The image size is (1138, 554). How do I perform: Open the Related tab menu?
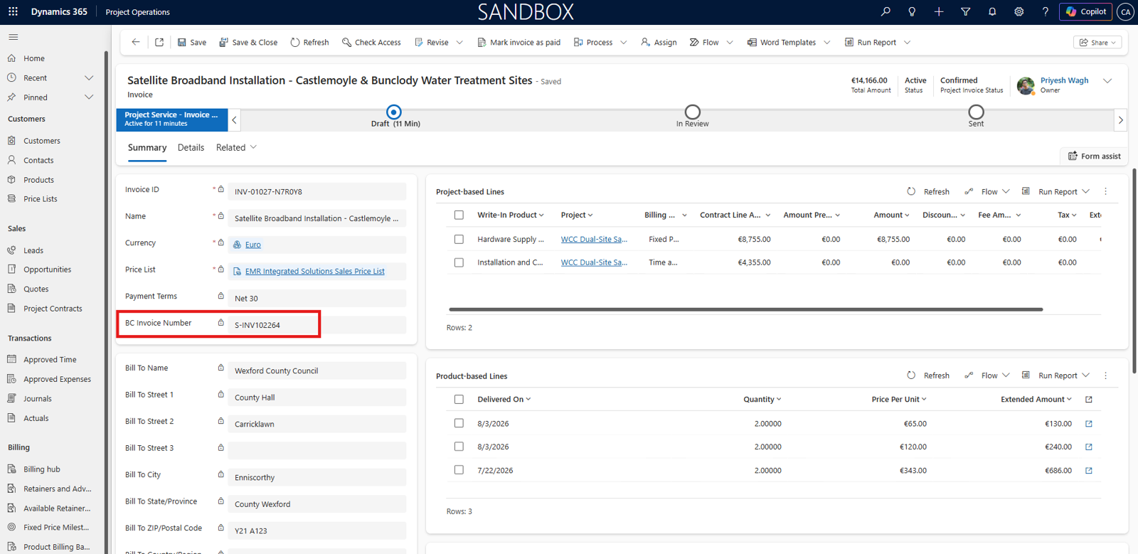236,147
